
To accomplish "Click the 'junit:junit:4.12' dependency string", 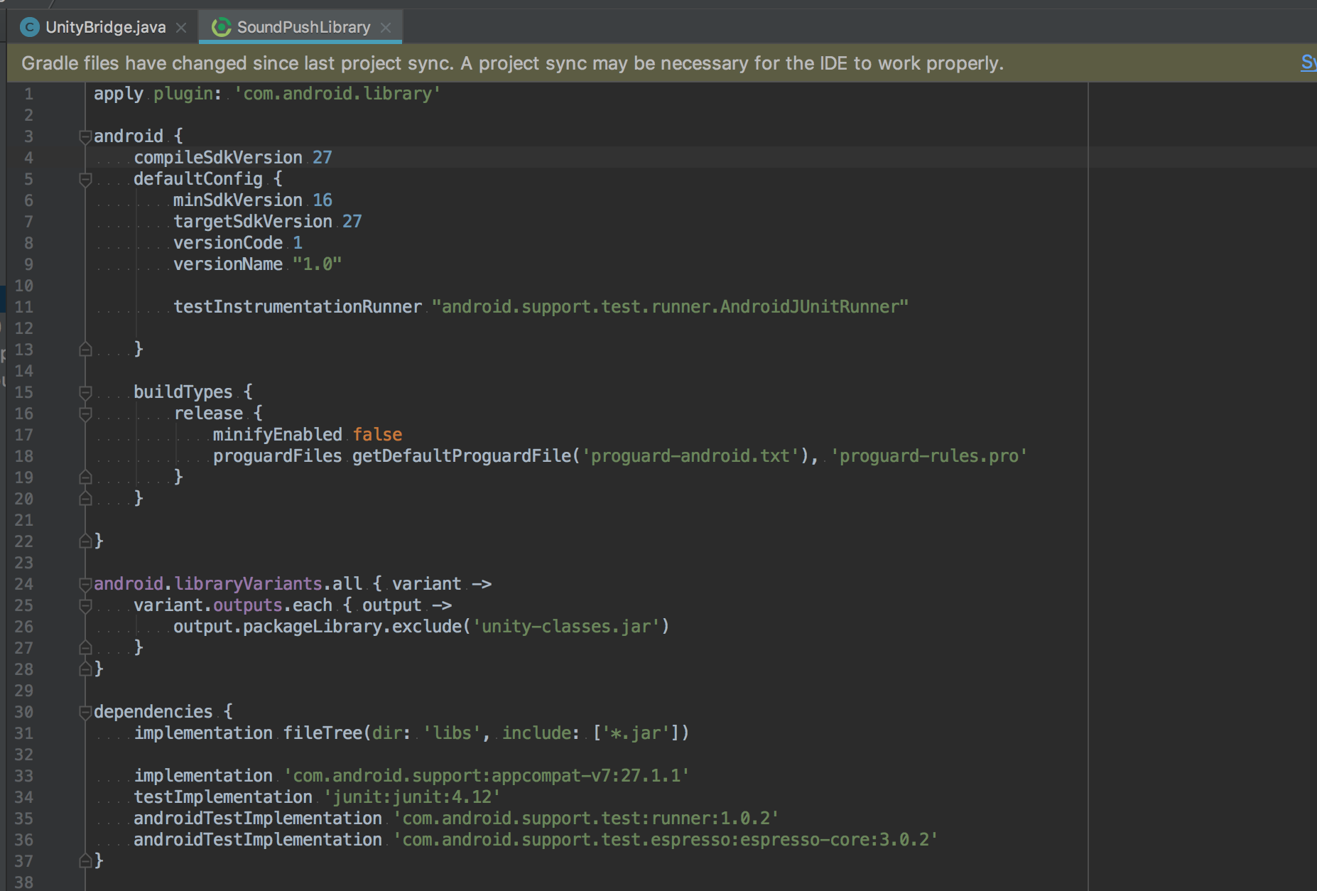I will 412,797.
